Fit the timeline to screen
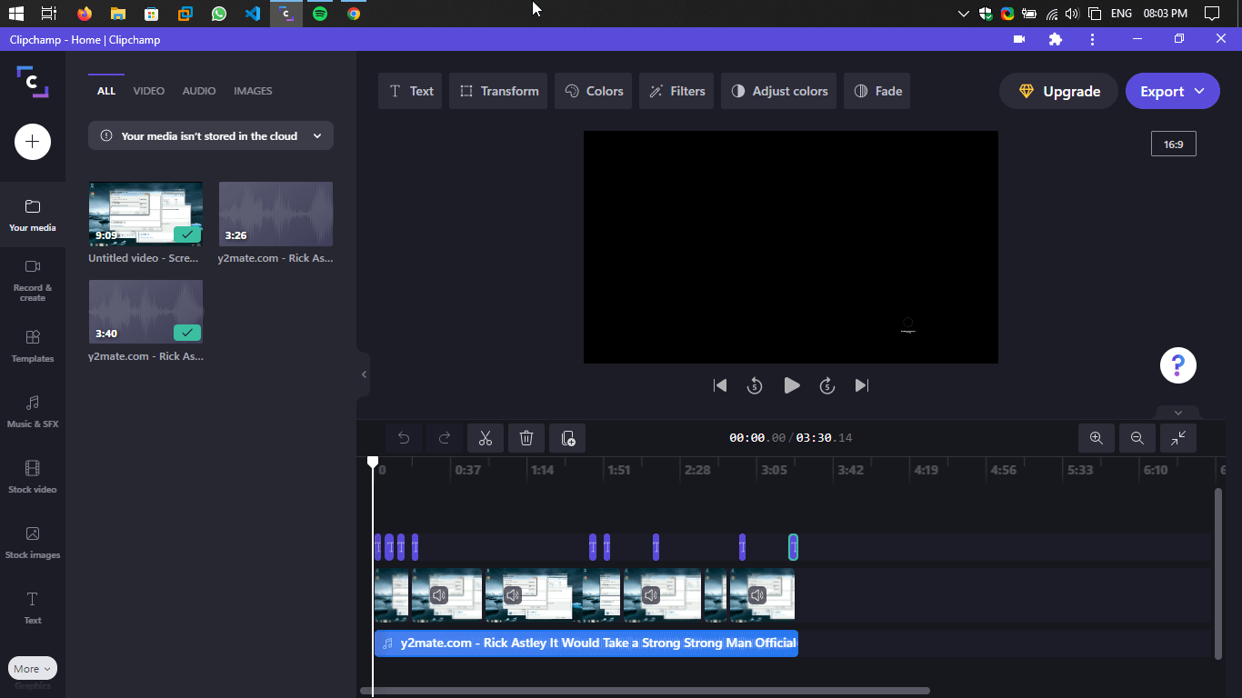 pyautogui.click(x=1178, y=438)
